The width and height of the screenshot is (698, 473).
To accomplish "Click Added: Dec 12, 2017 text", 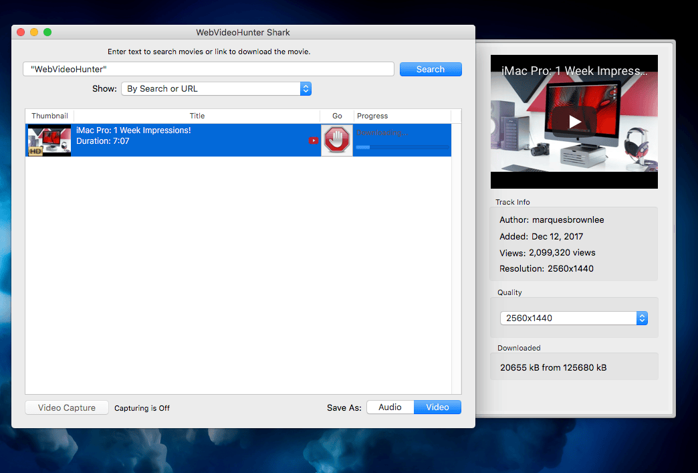I will click(542, 237).
